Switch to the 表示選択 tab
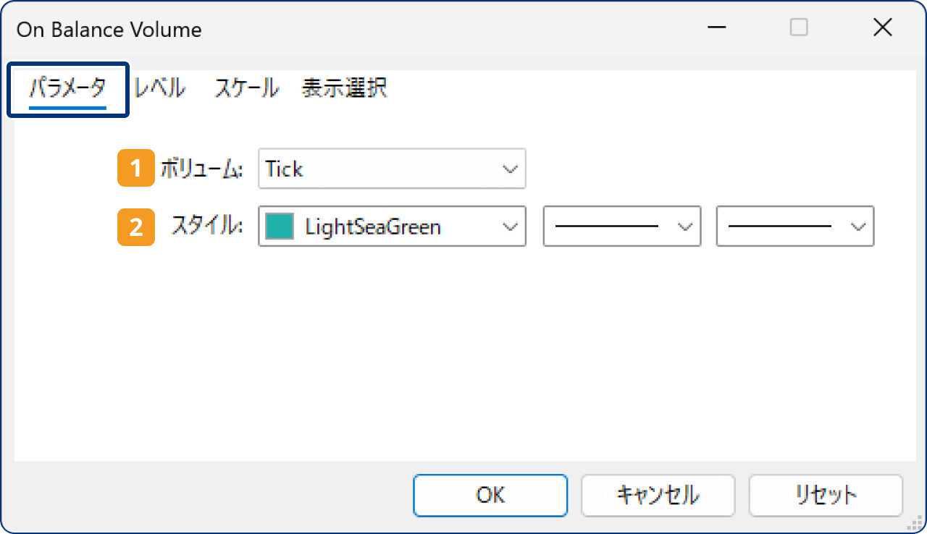 (x=344, y=88)
